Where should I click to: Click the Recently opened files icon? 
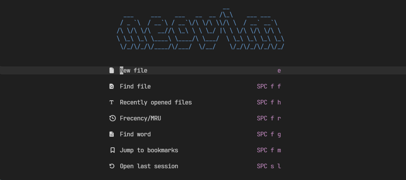pos(112,103)
